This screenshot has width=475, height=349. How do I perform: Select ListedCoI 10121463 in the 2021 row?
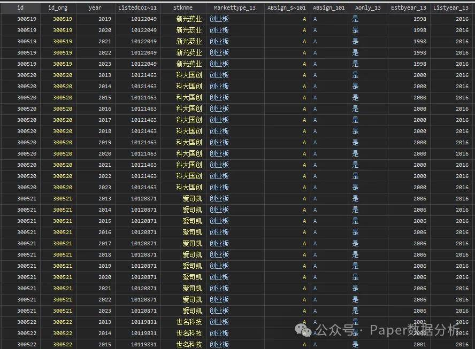click(x=144, y=165)
